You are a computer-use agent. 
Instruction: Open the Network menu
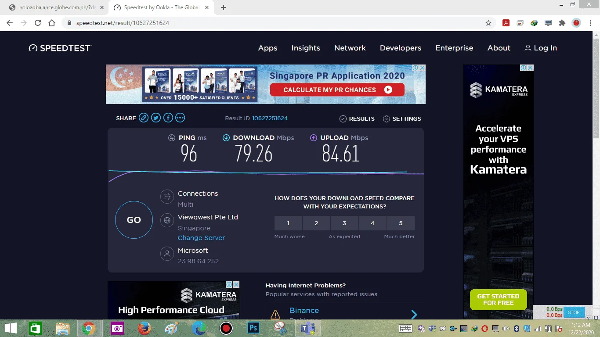pyautogui.click(x=350, y=48)
